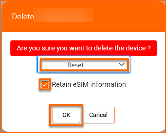Click the Delete title text
The height and width of the screenshot is (133, 166).
[23, 17]
